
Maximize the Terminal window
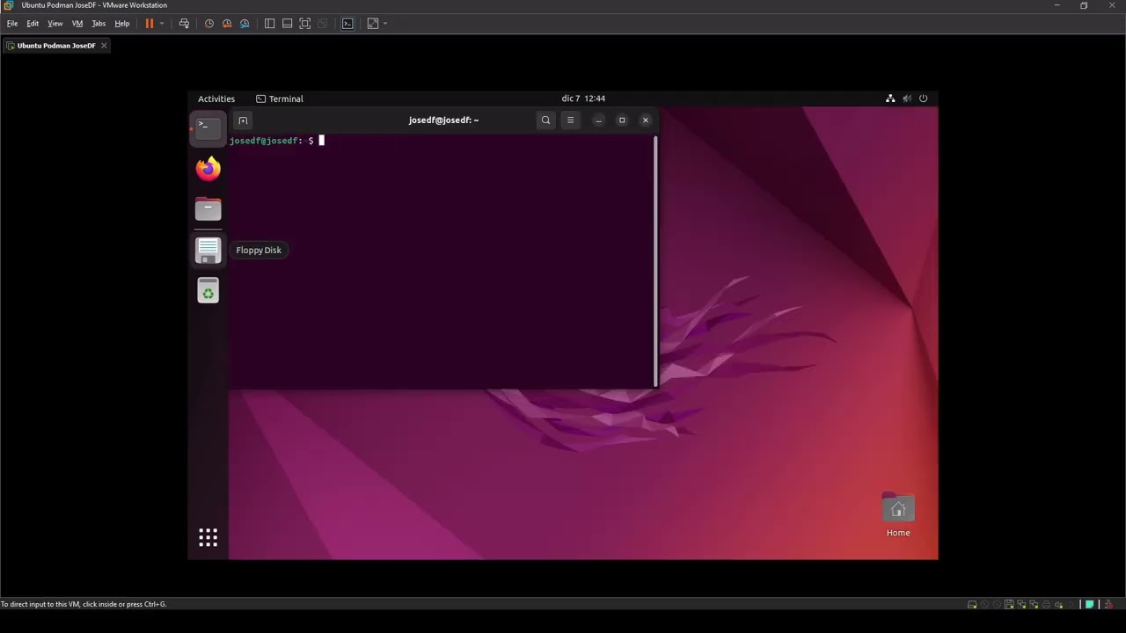[x=622, y=120]
